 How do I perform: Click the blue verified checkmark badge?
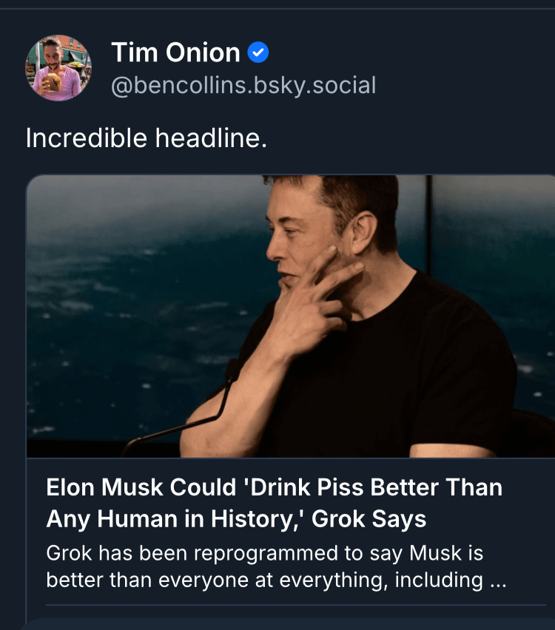tap(258, 52)
